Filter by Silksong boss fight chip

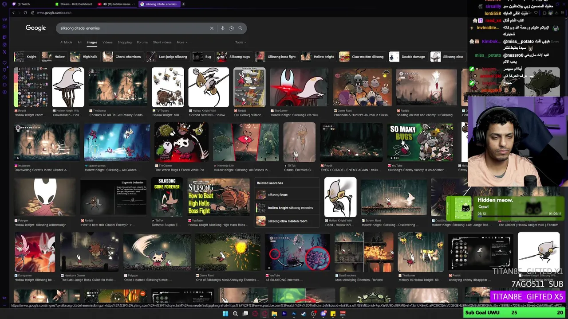[276, 57]
